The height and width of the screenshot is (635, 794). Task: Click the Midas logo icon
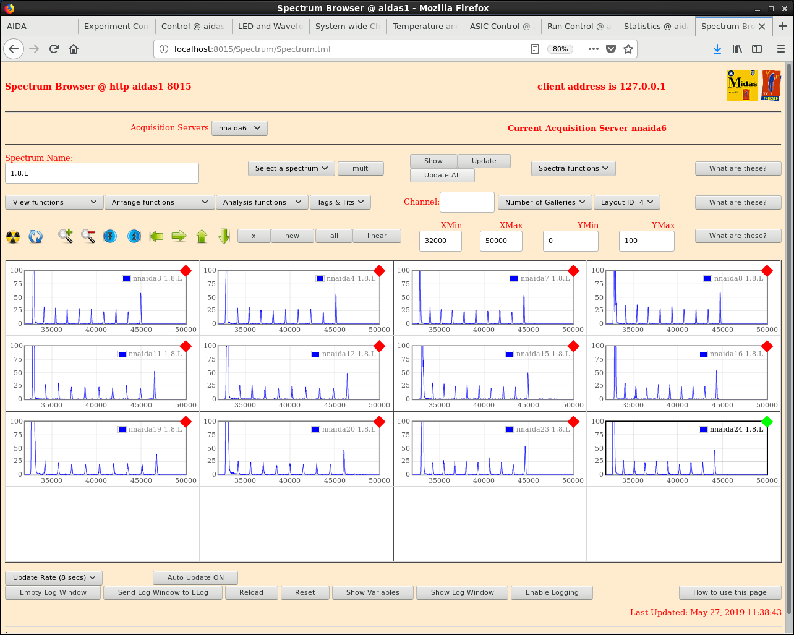742,85
